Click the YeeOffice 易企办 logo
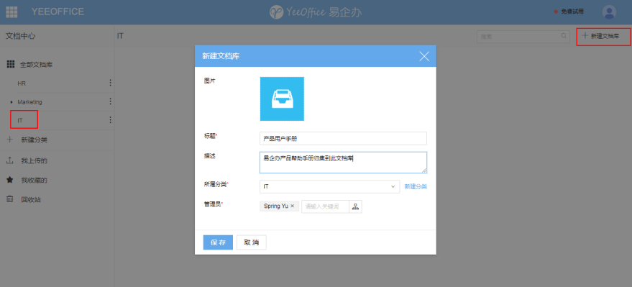This screenshot has height=287, width=632. 316,12
